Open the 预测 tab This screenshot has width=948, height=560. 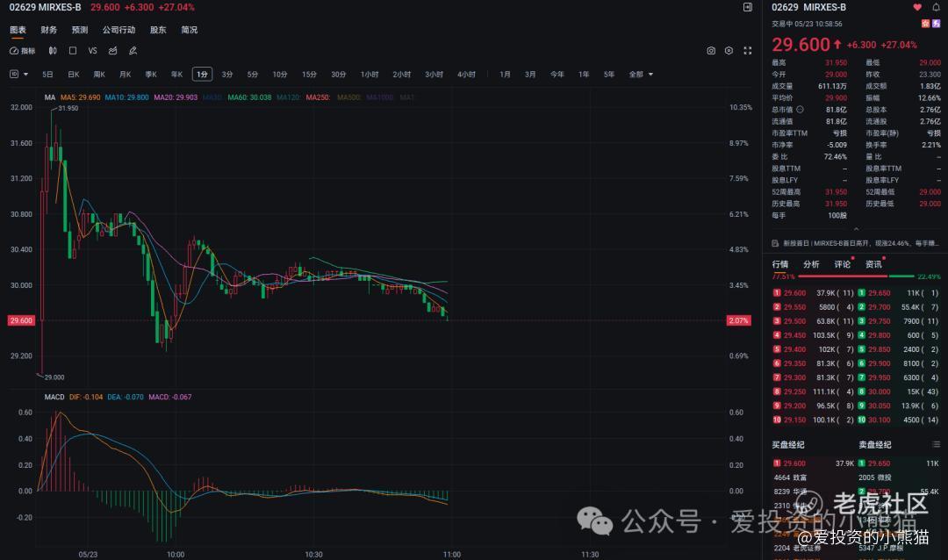80,30
